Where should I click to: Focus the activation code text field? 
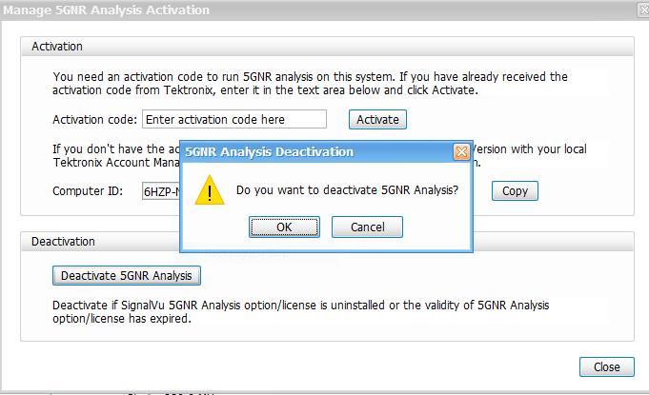[233, 119]
